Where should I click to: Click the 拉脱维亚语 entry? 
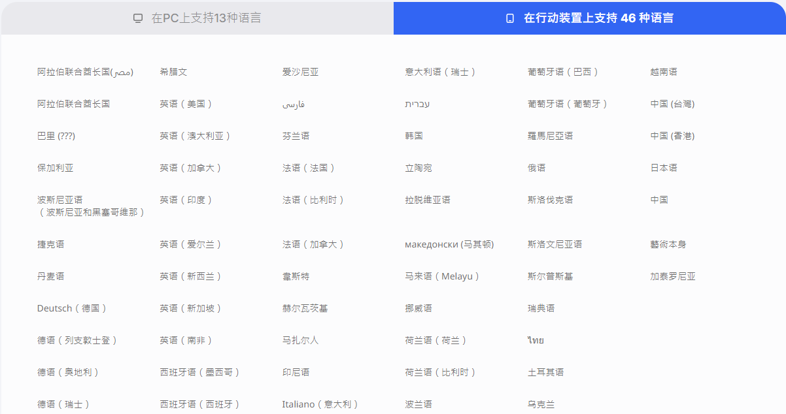coord(428,200)
